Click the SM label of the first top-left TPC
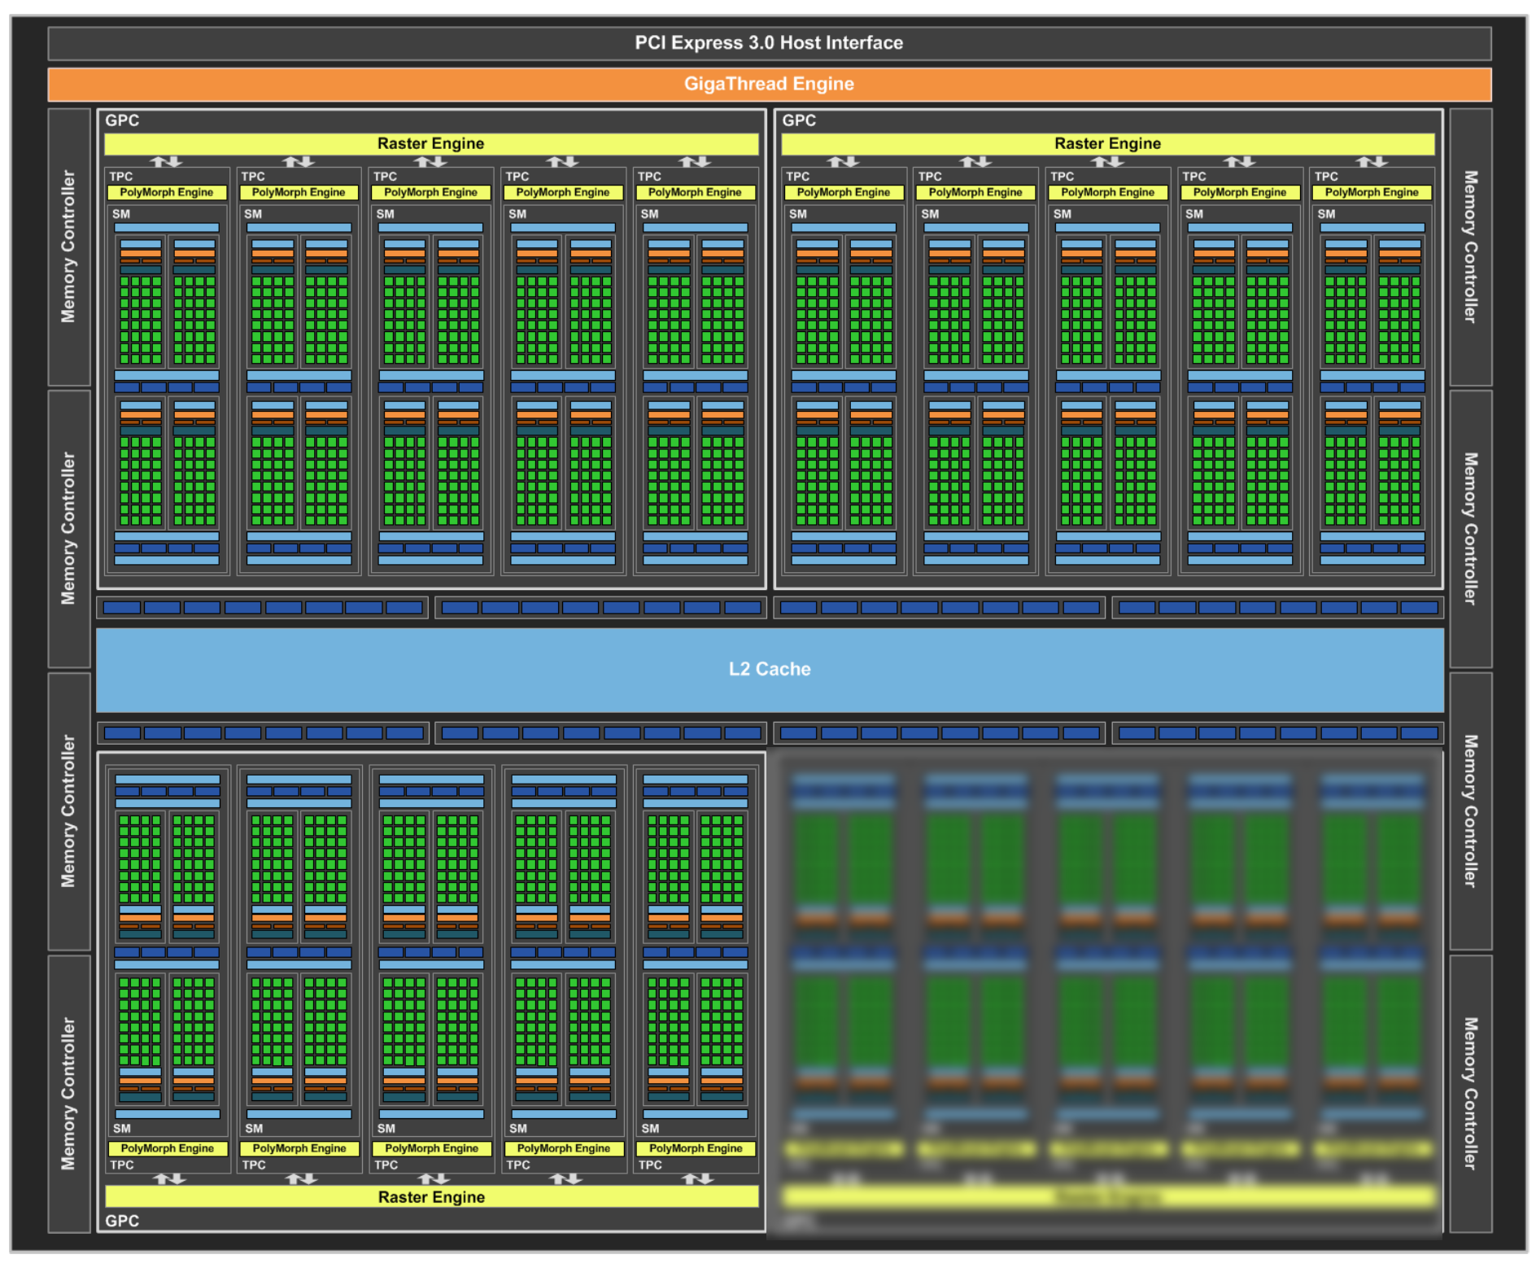1536x1272 pixels. [x=121, y=214]
